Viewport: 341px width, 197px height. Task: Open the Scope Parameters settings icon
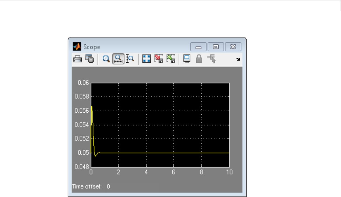click(90, 59)
